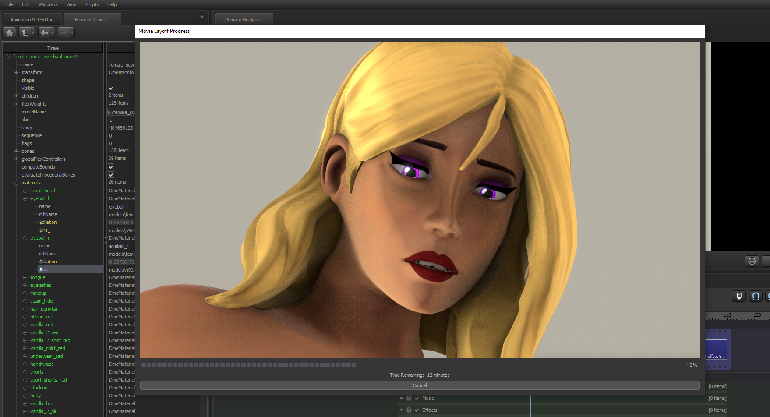Image resolution: width=770 pixels, height=417 pixels.
Task: Select the skin tree row
Action: point(26,120)
